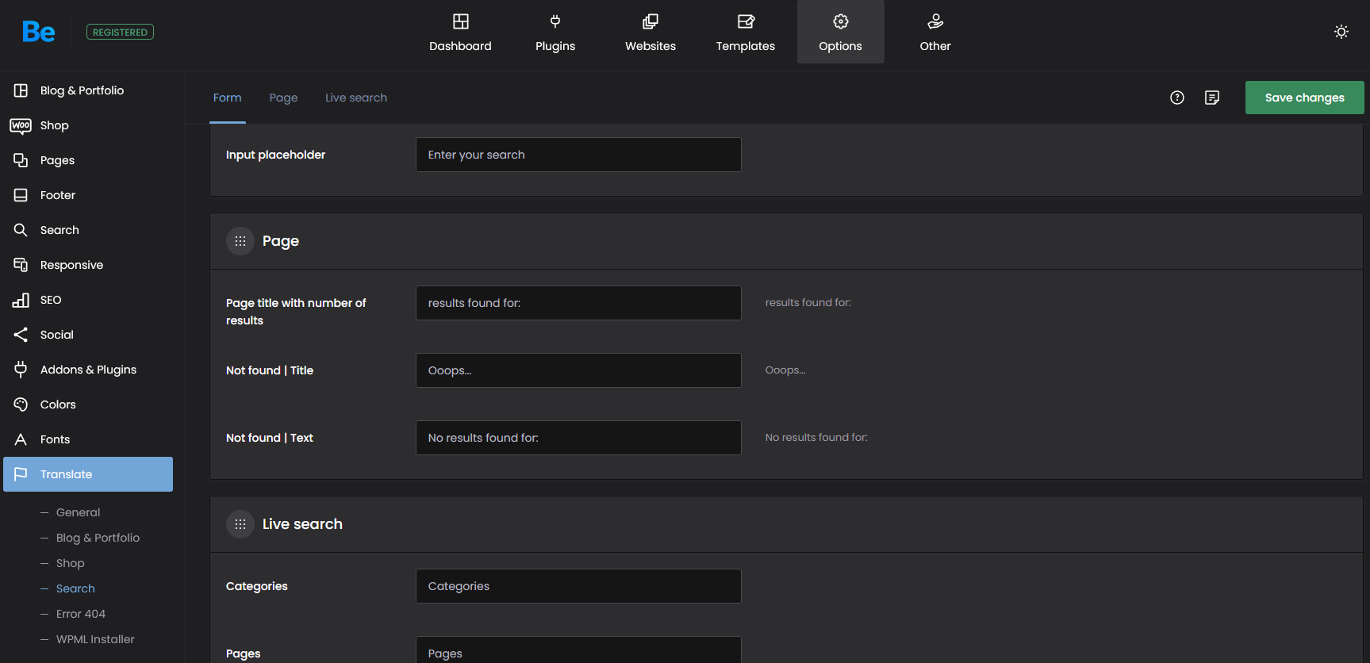This screenshot has width=1370, height=663.
Task: Click the Not found Title field
Action: point(578,370)
